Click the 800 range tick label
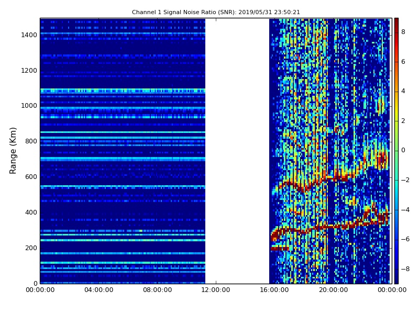Viewport: 419px width, 314px height. 31,141
